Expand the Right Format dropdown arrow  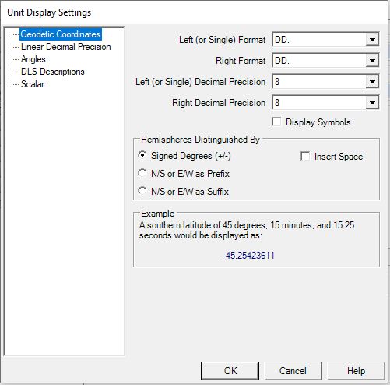click(372, 61)
